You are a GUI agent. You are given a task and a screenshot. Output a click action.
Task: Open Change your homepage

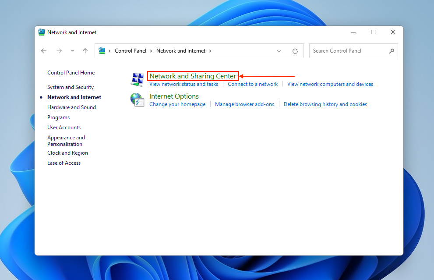[177, 104]
